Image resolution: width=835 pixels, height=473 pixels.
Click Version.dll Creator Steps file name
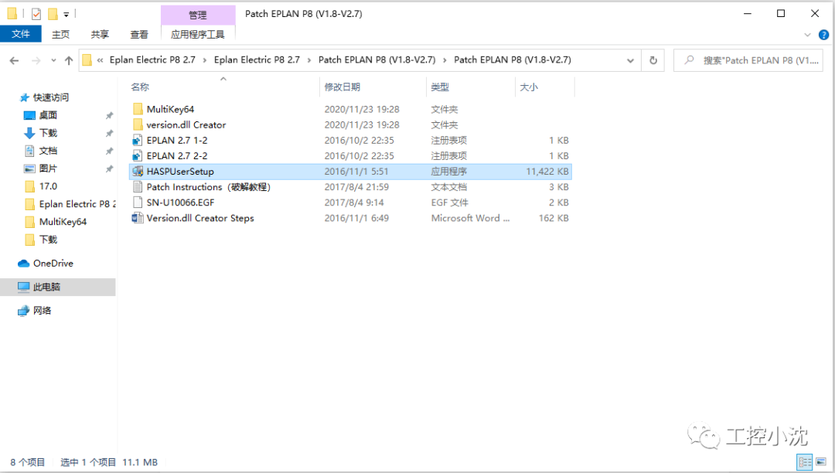click(200, 218)
